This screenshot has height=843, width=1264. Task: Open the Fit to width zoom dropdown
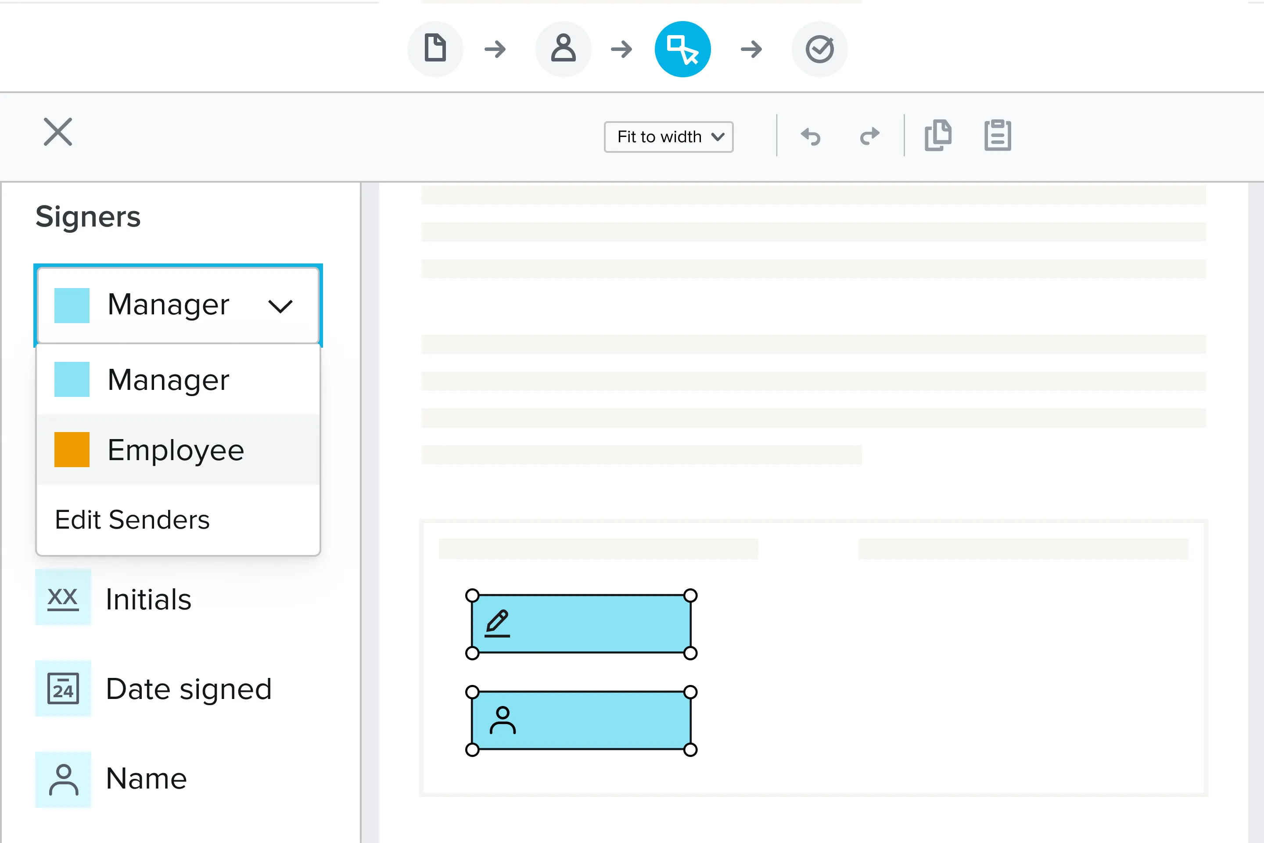click(x=668, y=137)
